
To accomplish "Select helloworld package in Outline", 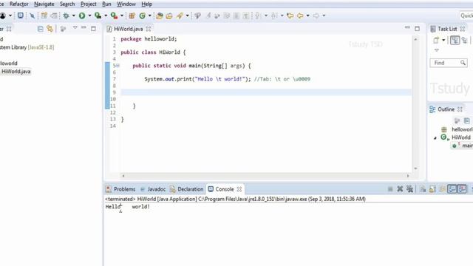I will tap(462, 129).
